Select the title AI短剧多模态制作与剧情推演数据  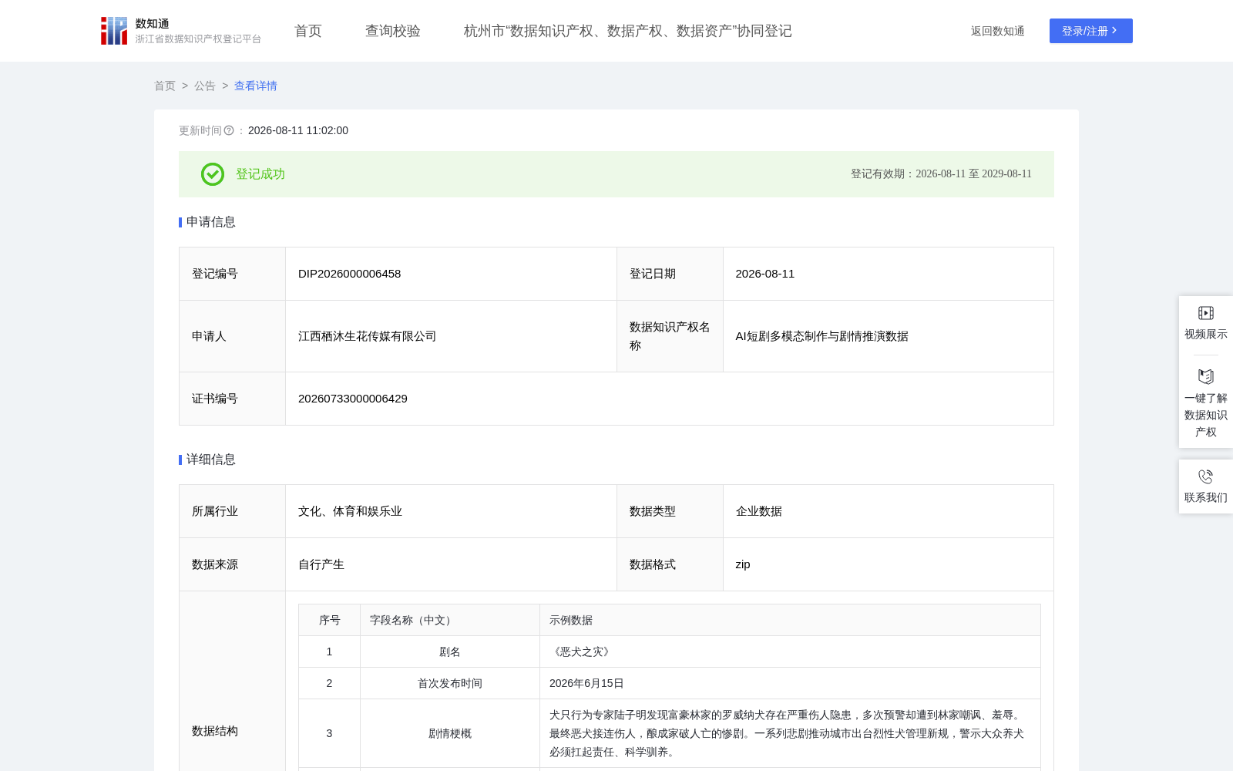coord(821,336)
